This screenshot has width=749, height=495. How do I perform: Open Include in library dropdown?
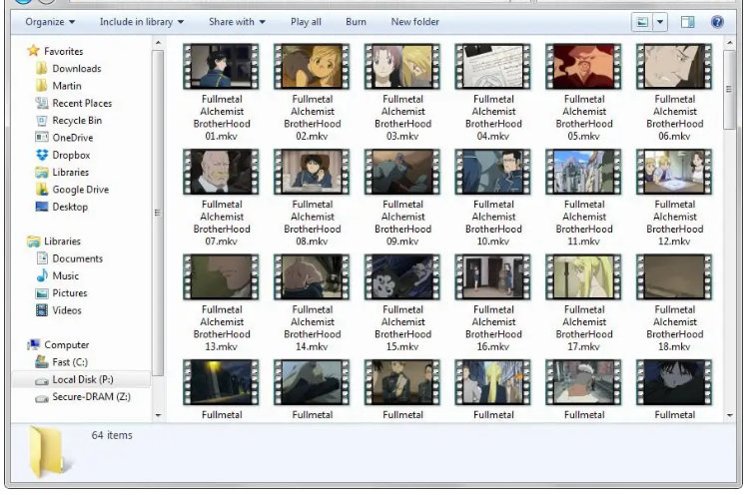tap(142, 22)
